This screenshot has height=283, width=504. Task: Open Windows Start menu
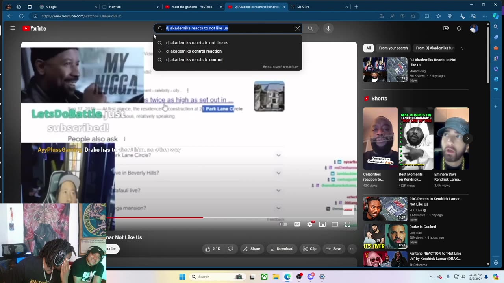(x=182, y=277)
